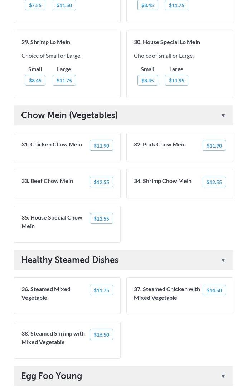The image size is (247, 390).
Task: Choose Steamed Chicken with Mixed Vegetable $14.50
Action: point(214,290)
